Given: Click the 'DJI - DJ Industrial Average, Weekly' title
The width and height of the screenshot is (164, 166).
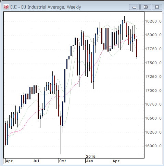Looking at the screenshot, I should (46, 7).
